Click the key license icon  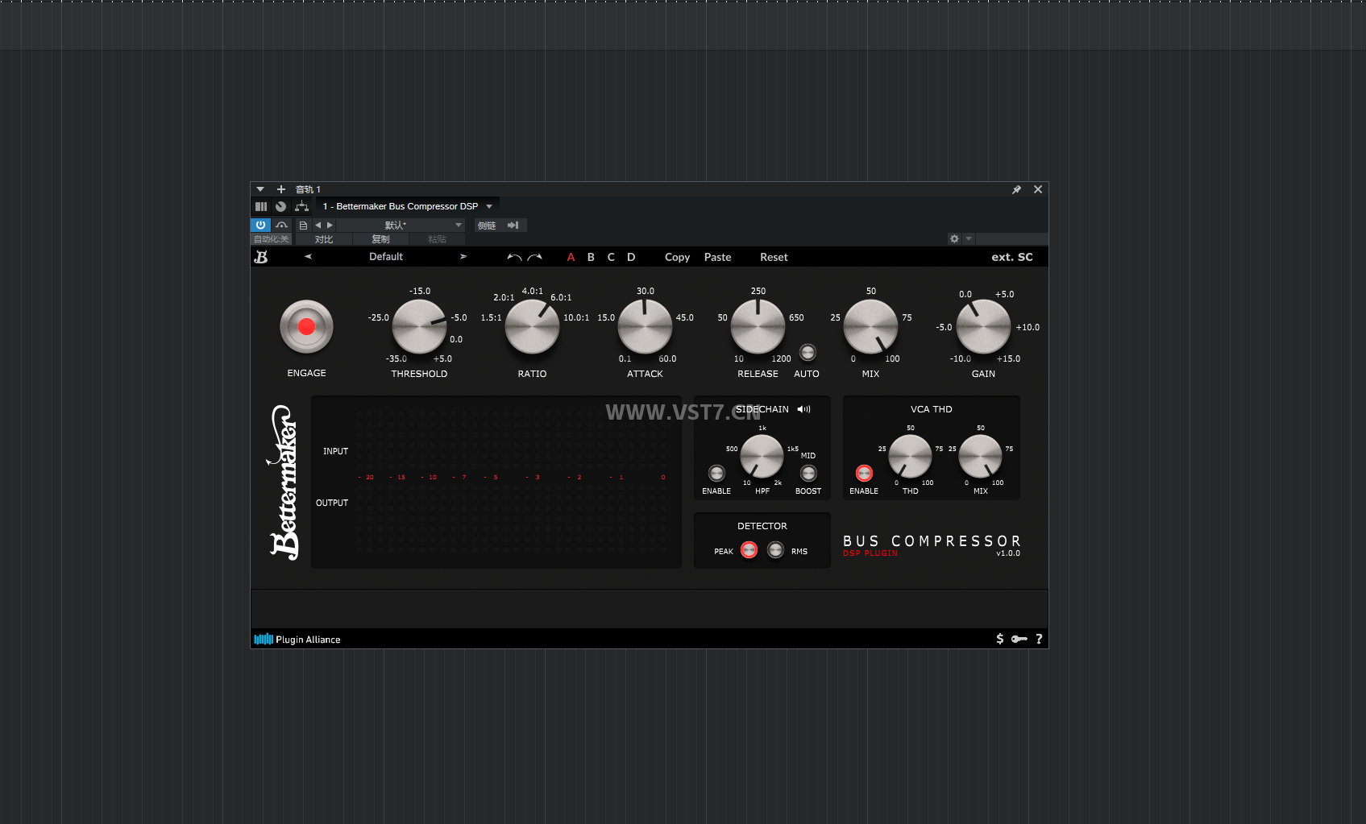[x=1019, y=639]
